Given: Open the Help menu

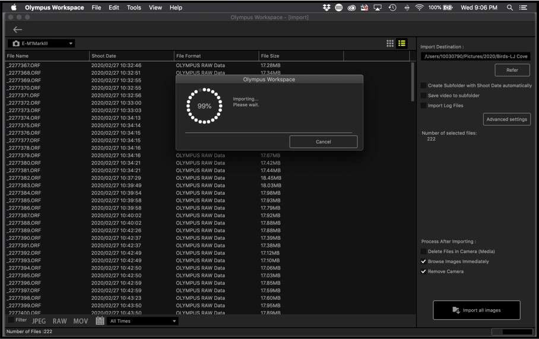Looking at the screenshot, I should point(176,8).
